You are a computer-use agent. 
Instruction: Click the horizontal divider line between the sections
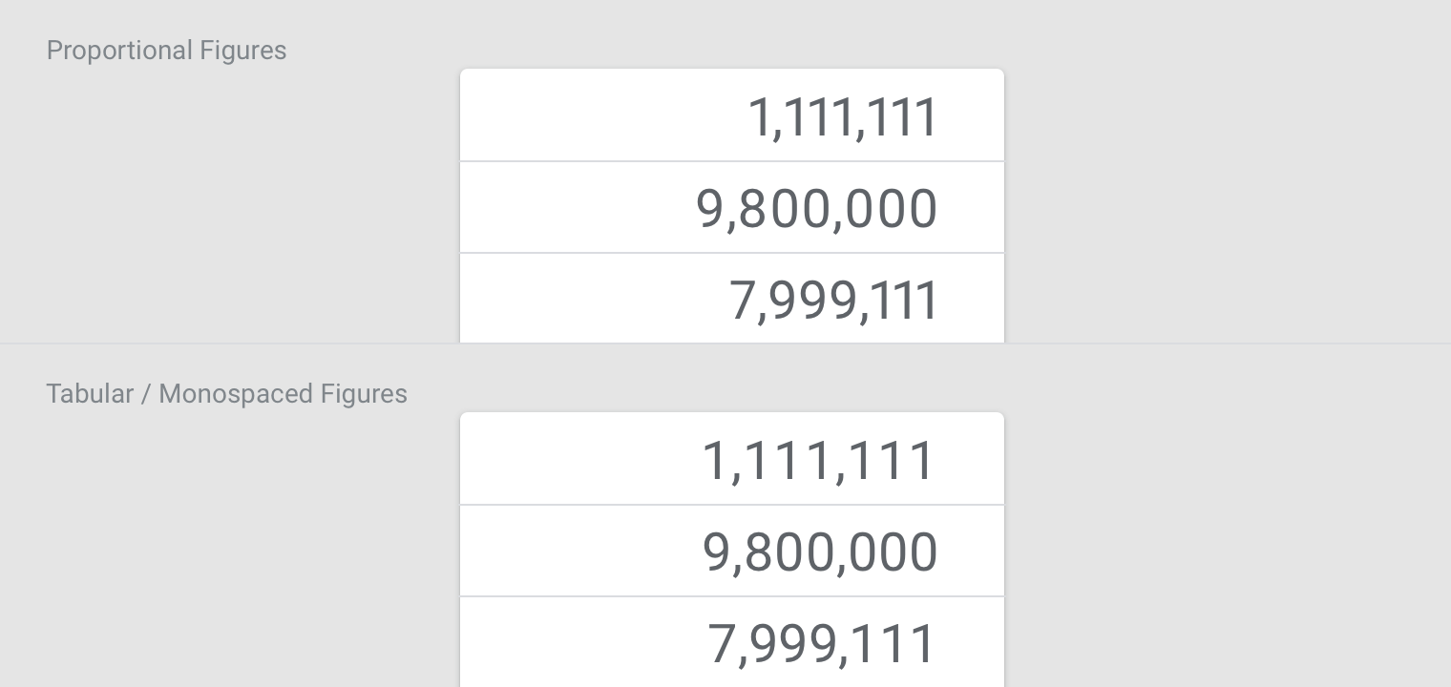725,343
